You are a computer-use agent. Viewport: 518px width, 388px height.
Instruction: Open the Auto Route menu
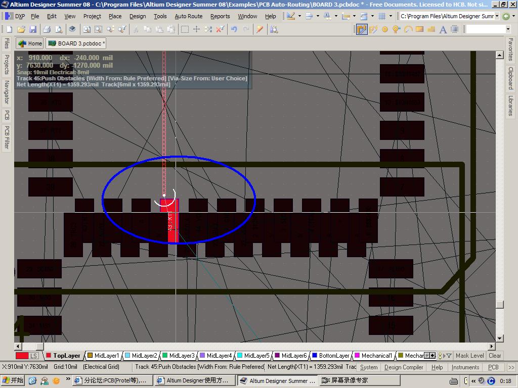(188, 16)
